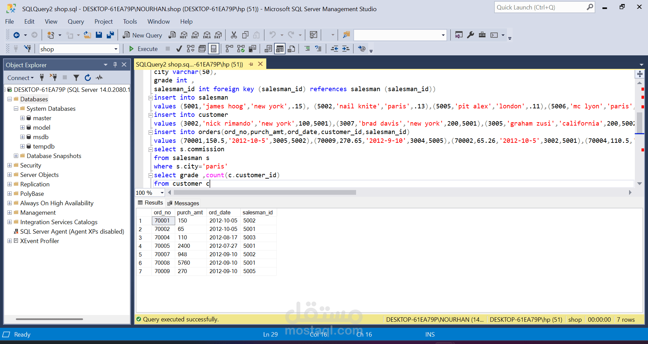The image size is (648, 344).
Task: Expand the Database Snapshots node
Action: tap(16, 156)
